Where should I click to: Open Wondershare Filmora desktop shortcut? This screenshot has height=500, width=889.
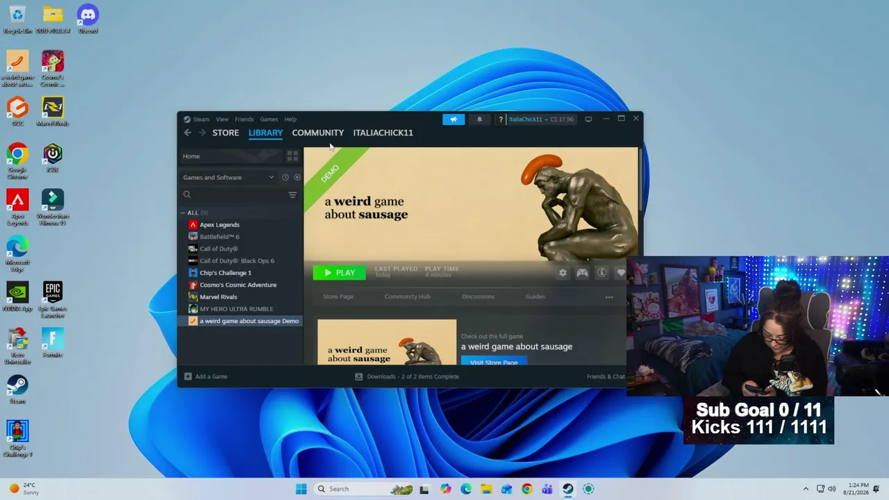(53, 207)
